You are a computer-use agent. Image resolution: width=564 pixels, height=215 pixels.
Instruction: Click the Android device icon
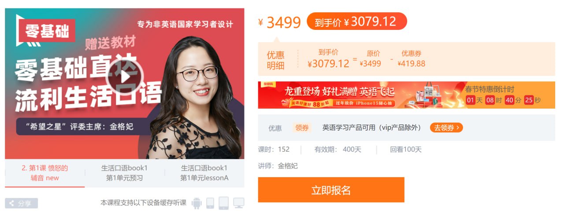point(197,203)
